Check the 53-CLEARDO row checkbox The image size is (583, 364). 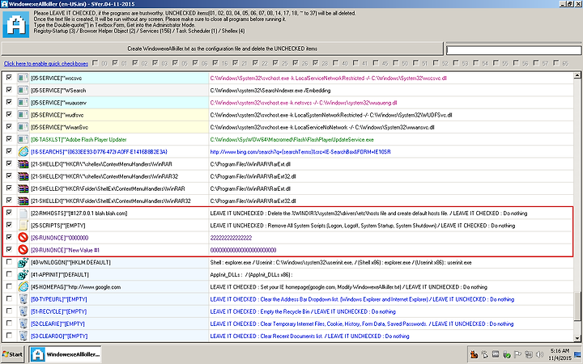[9, 335]
